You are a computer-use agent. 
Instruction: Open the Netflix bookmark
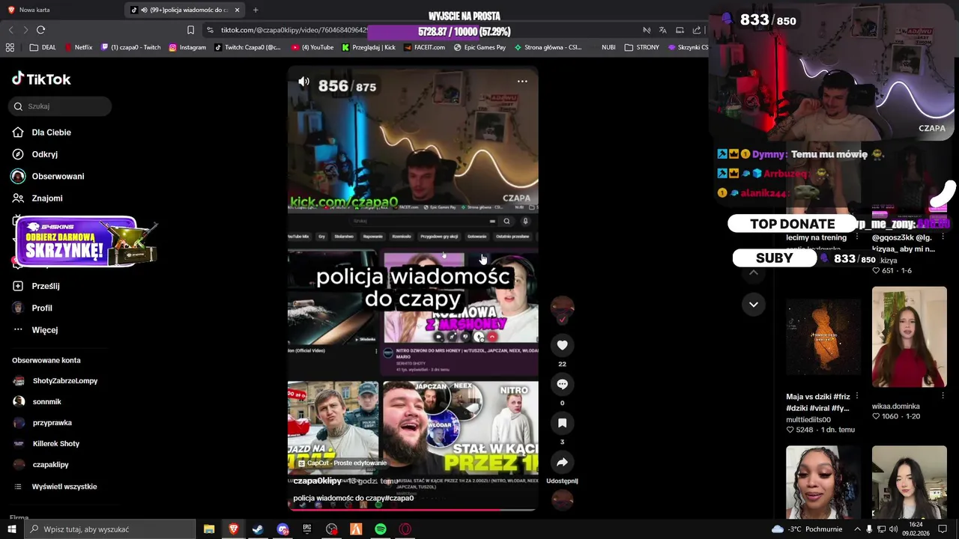(x=78, y=47)
